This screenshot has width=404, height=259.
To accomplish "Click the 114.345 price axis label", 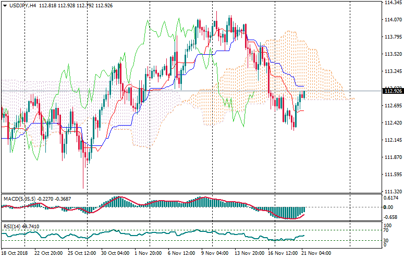I will [x=392, y=3].
